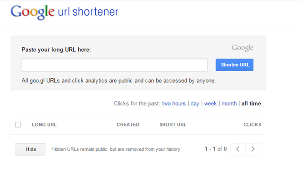301x193 pixels.
Task: Select the all time clicks filter
Action: pyautogui.click(x=251, y=103)
